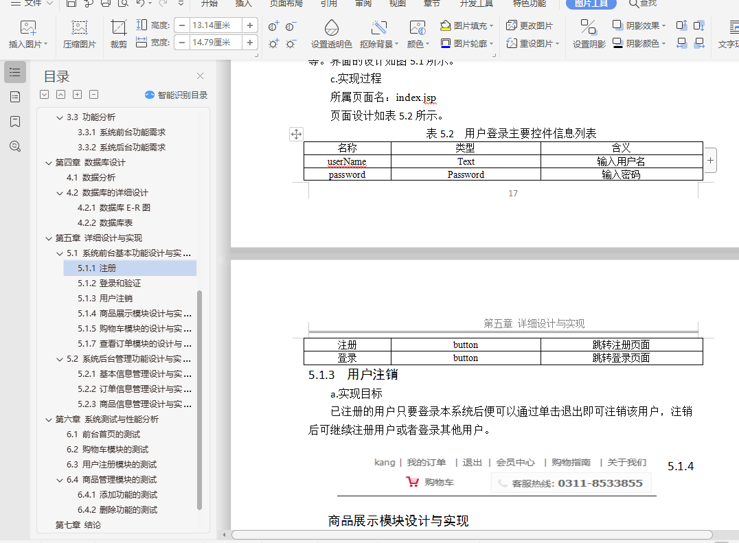The image size is (739, 543).
Task: Collapse the 4.2 数据库的详细设计 node
Action: tap(60, 193)
